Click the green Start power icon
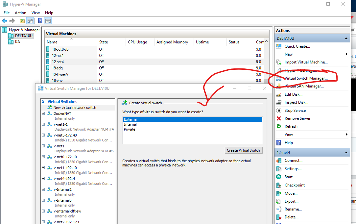The image size is (356, 224). [x=279, y=177]
